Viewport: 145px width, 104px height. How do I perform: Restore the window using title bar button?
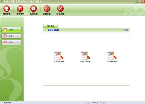[x=140, y=1]
